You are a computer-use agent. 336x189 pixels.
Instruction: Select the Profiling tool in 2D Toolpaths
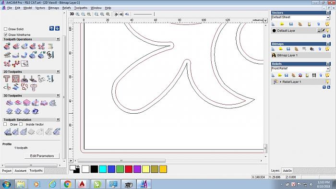[6, 79]
